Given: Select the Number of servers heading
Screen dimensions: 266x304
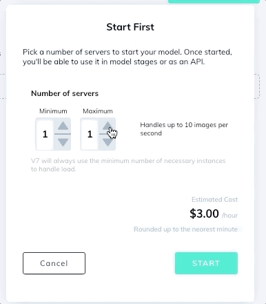Looking at the screenshot, I should click(65, 93).
